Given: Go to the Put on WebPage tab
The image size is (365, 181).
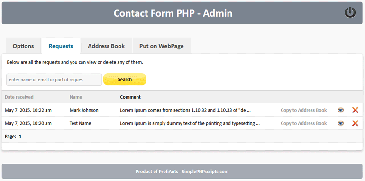Looking at the screenshot, I should coord(162,46).
